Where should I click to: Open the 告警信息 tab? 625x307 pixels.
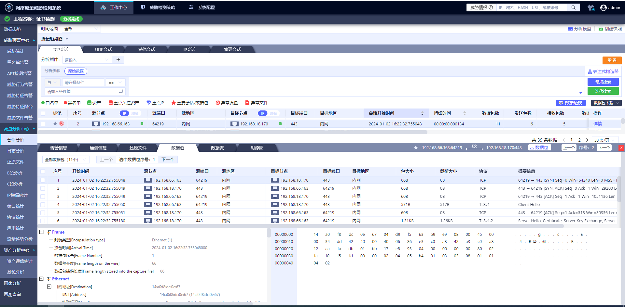59,148
